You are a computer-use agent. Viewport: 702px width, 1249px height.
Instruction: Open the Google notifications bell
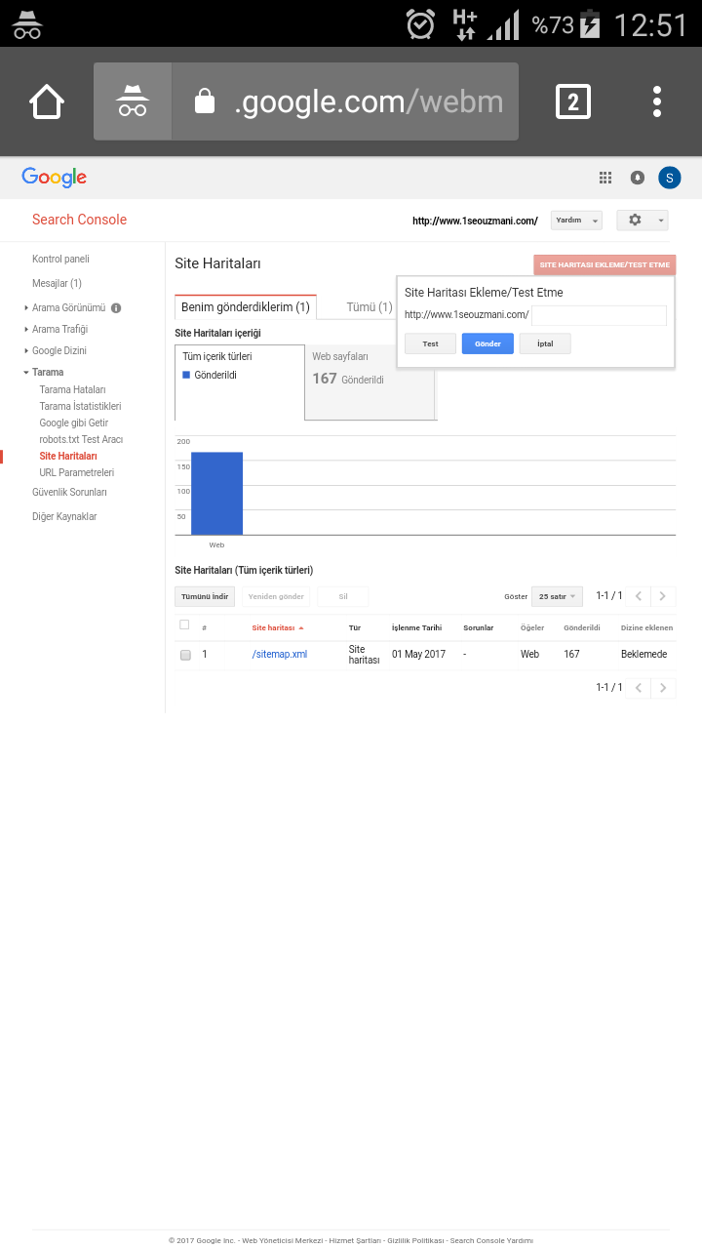click(637, 178)
